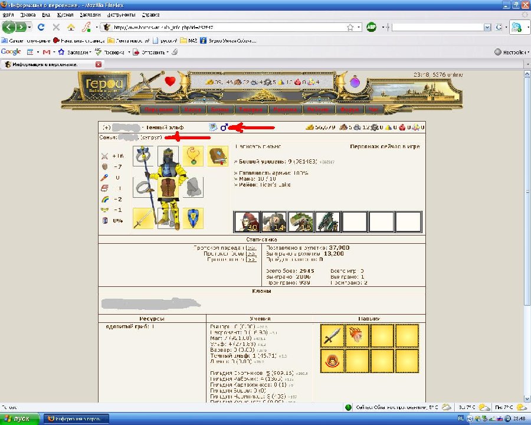Click the Герои game logo

click(x=104, y=86)
